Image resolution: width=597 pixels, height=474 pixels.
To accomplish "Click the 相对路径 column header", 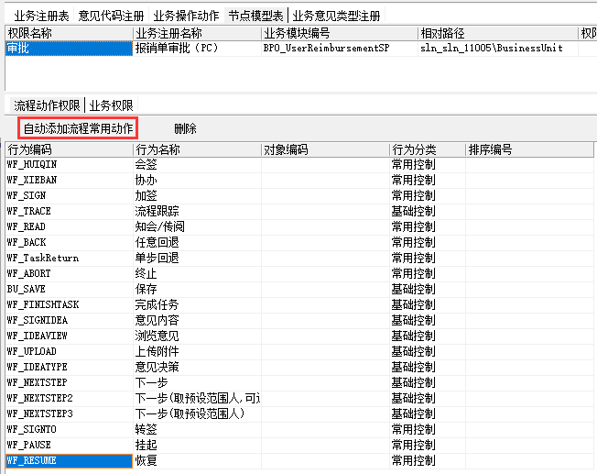I will pyautogui.click(x=497, y=33).
